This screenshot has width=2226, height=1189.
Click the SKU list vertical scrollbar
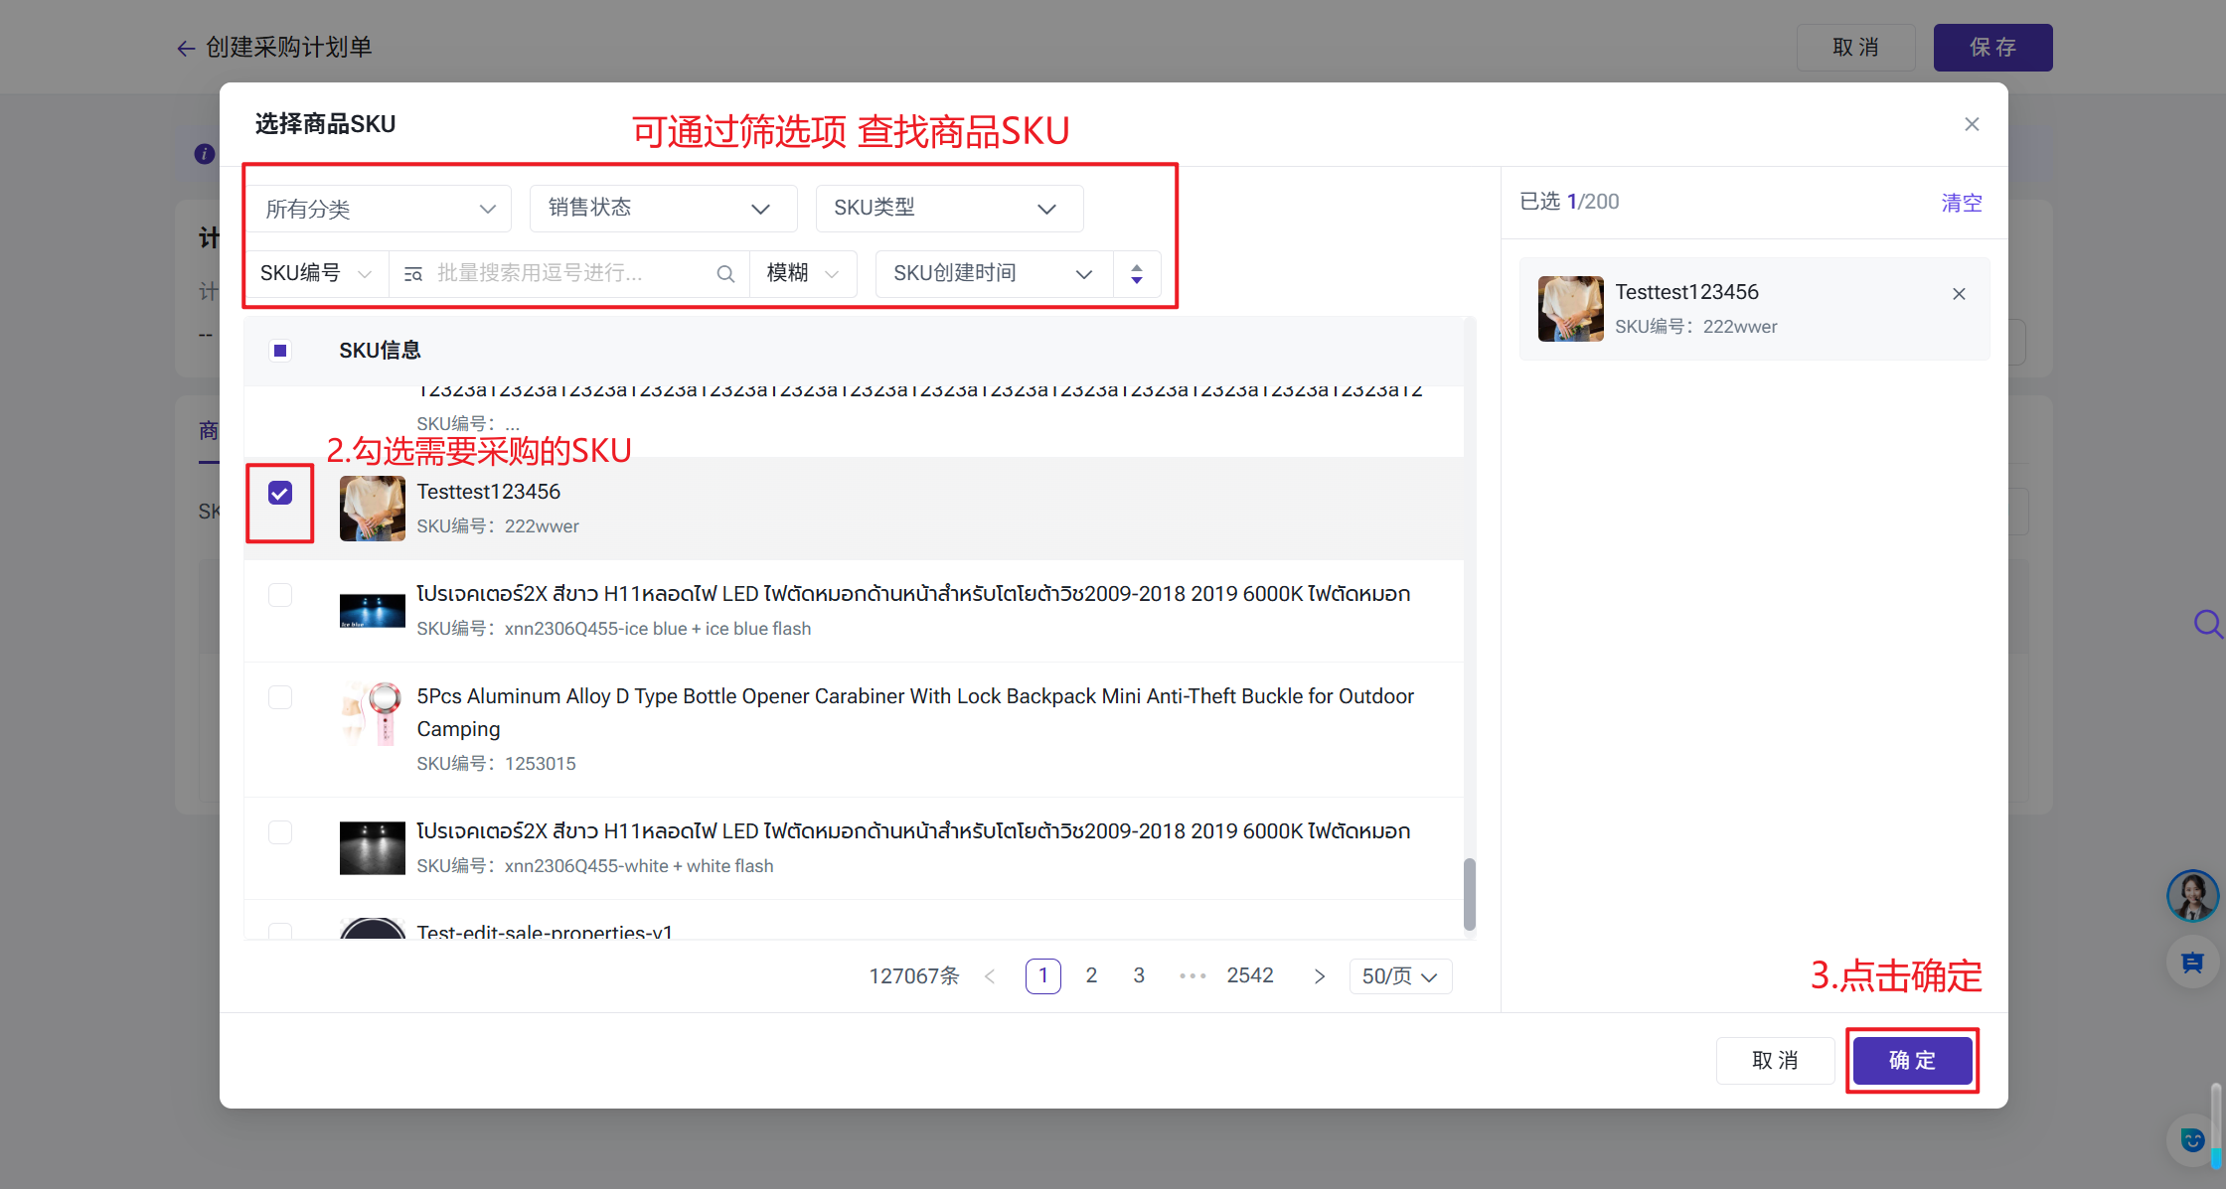click(x=1469, y=894)
